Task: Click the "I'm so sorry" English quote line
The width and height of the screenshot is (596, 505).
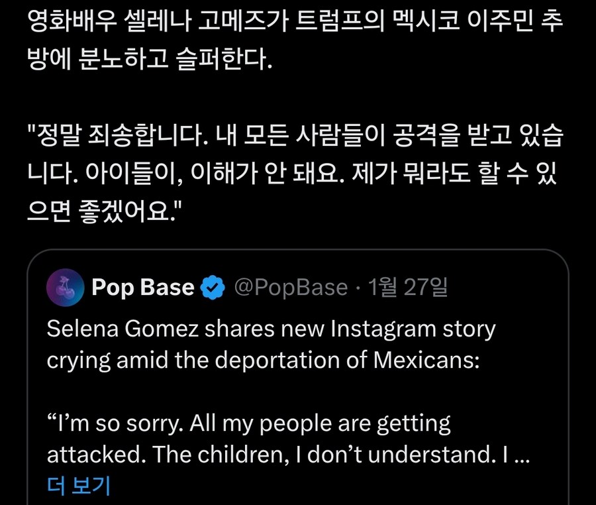Action: (x=249, y=423)
